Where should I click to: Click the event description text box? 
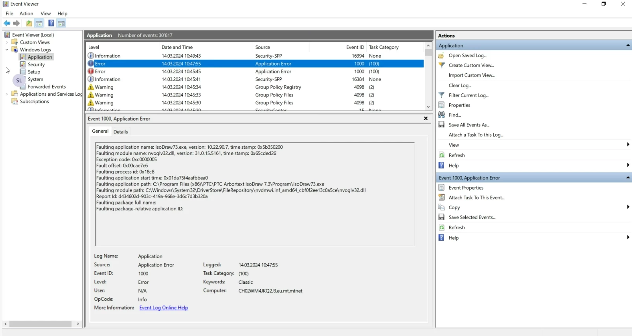[255, 194]
